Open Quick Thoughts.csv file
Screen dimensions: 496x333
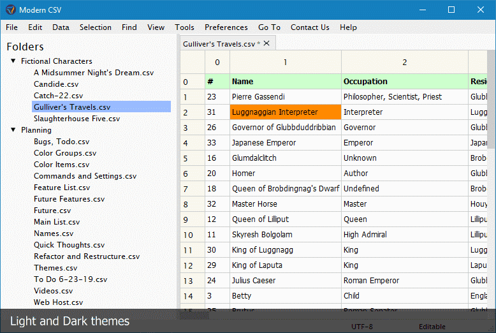(x=69, y=245)
